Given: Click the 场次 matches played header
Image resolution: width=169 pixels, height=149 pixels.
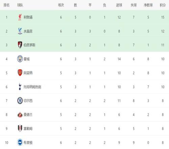Looking at the screenshot, I should (x=61, y=5).
